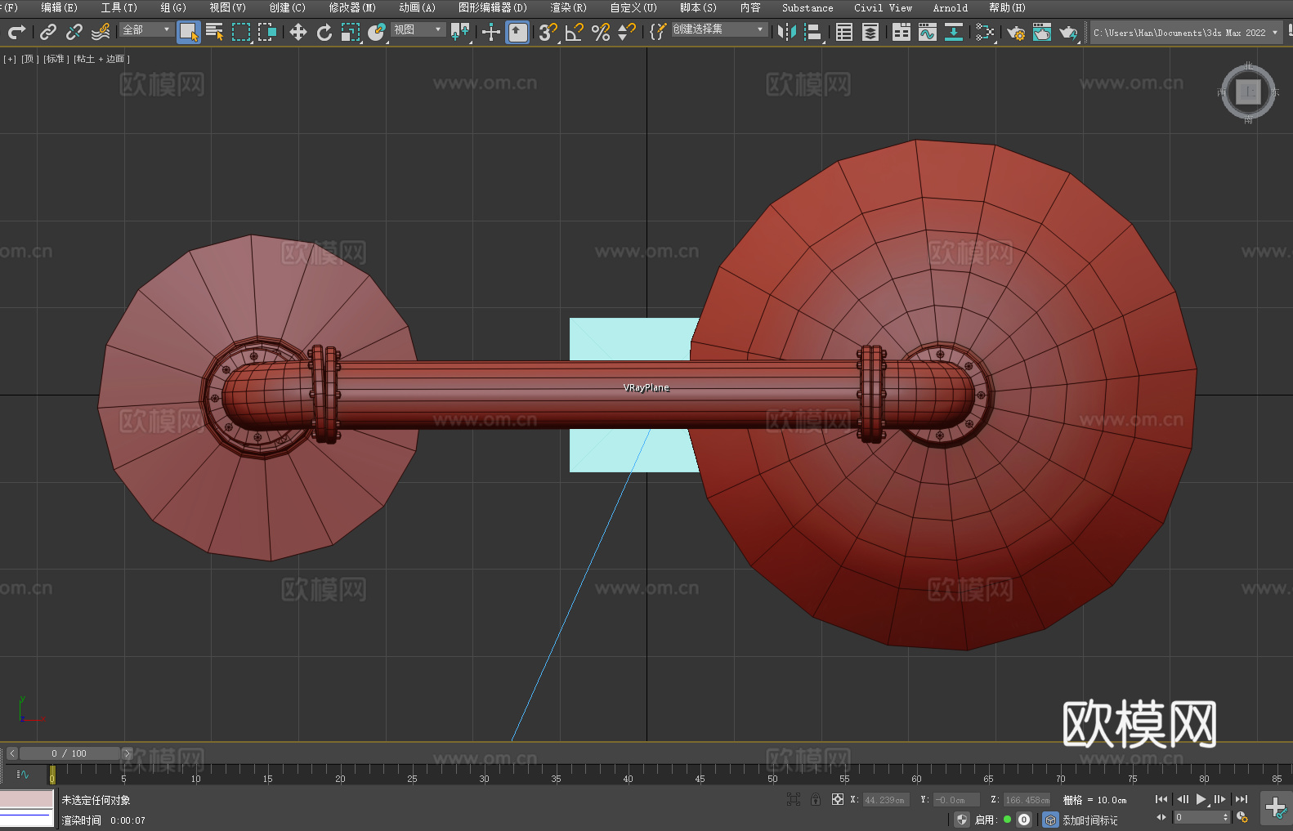
Task: Toggle the angle snap button
Action: 575,32
